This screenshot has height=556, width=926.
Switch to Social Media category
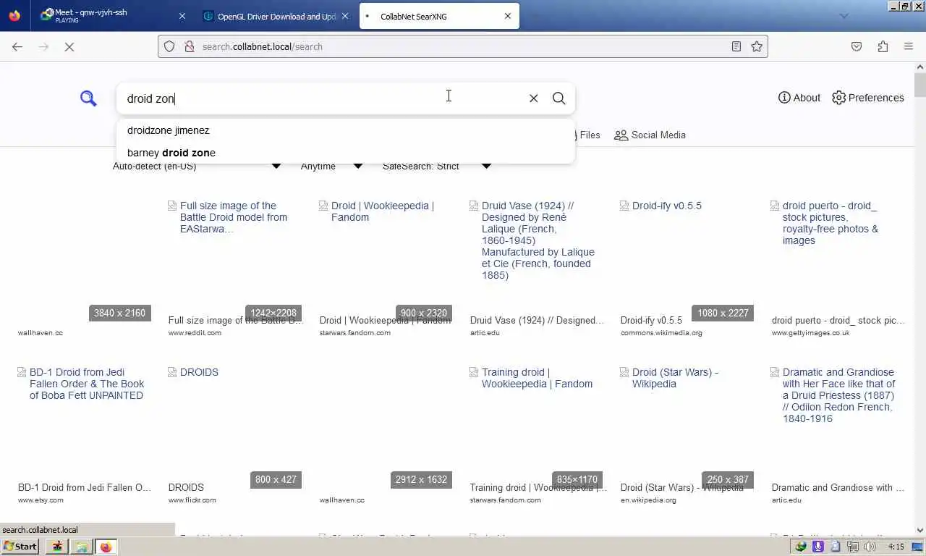coord(650,135)
